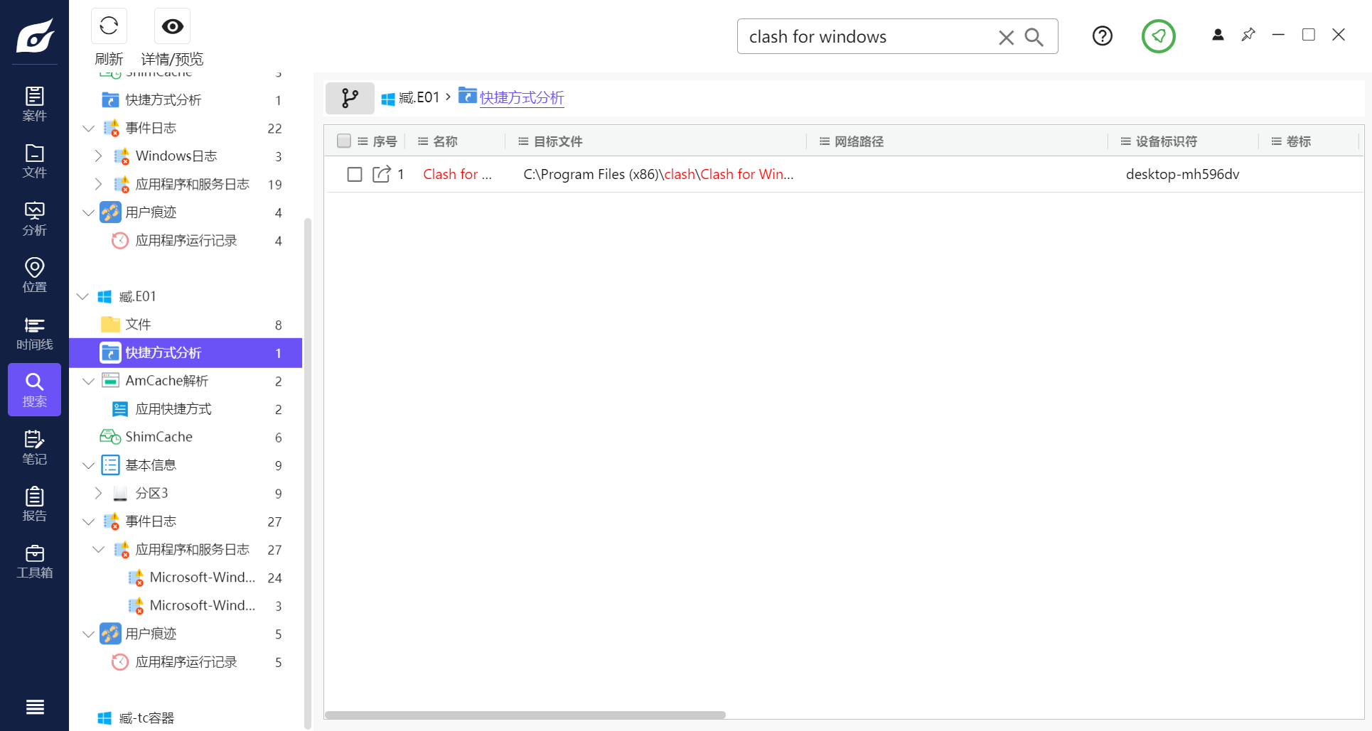Image resolution: width=1372 pixels, height=731 pixels.
Task: Click the desktop-mh596dv device identifier cell
Action: [x=1182, y=174]
